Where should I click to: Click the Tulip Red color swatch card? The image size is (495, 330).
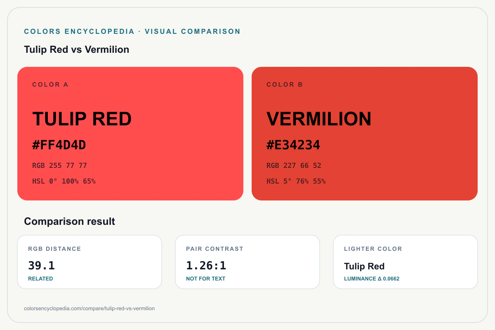coord(130,134)
